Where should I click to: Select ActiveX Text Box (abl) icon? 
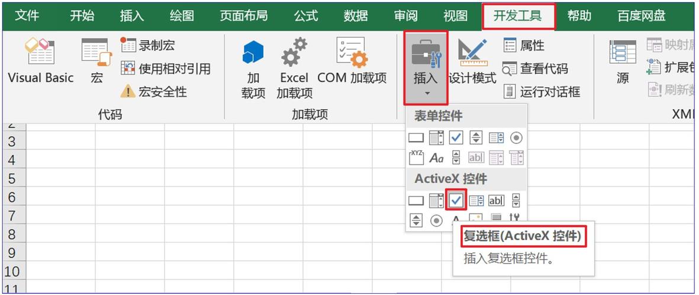click(496, 201)
